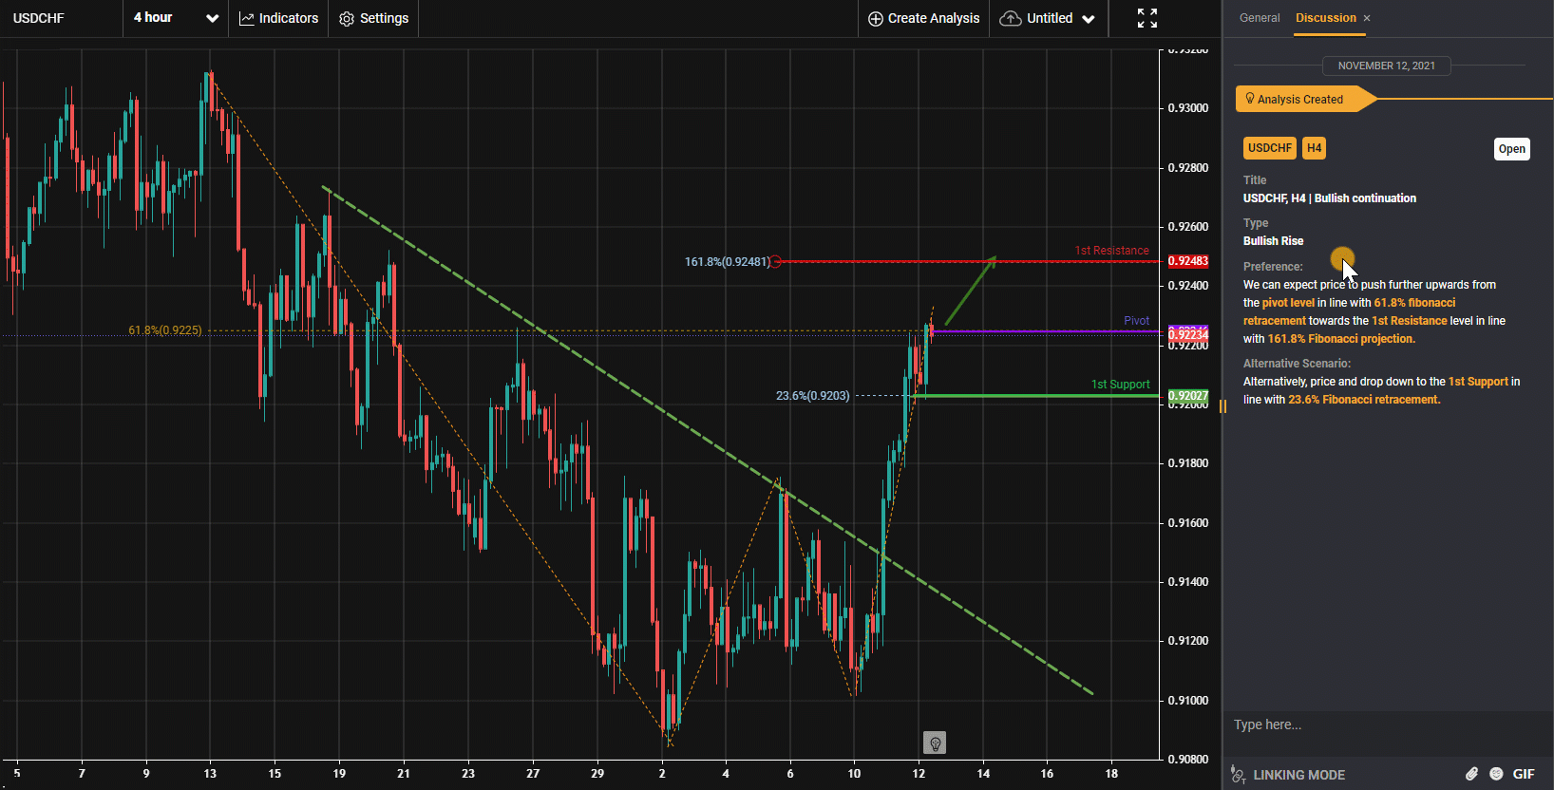Expand the 4 hour timeframe dropdown
Screen dimensions: 1554x790
pyautogui.click(x=176, y=18)
